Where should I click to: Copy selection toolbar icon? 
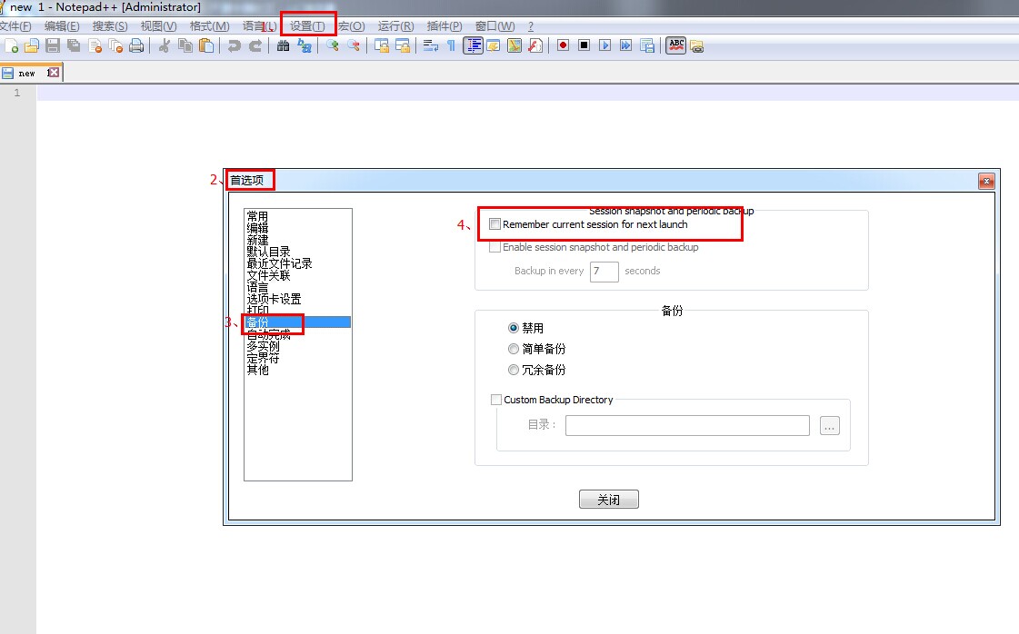point(185,45)
